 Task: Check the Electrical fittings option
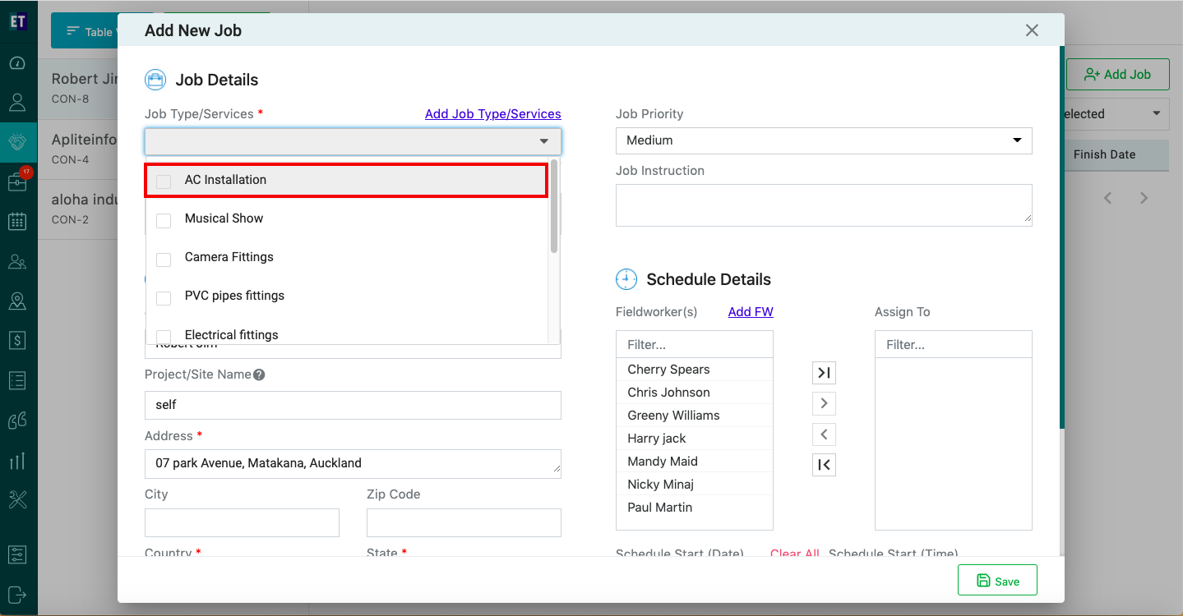click(164, 336)
